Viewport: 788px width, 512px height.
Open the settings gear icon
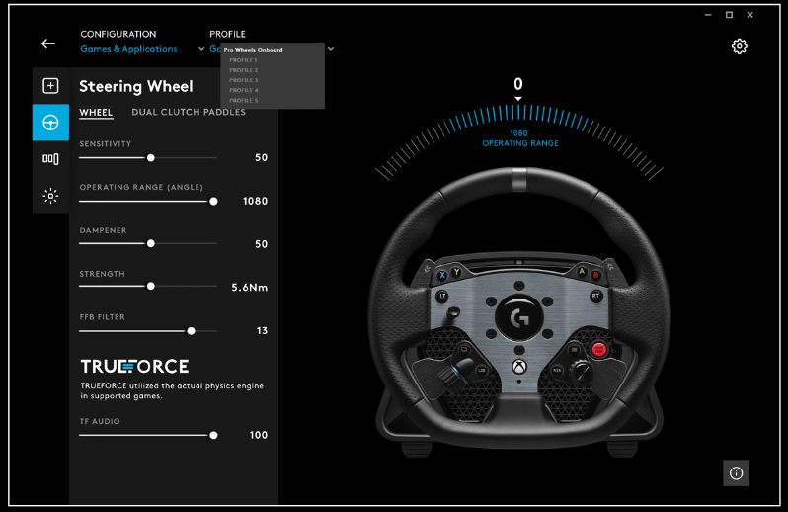pyautogui.click(x=739, y=46)
